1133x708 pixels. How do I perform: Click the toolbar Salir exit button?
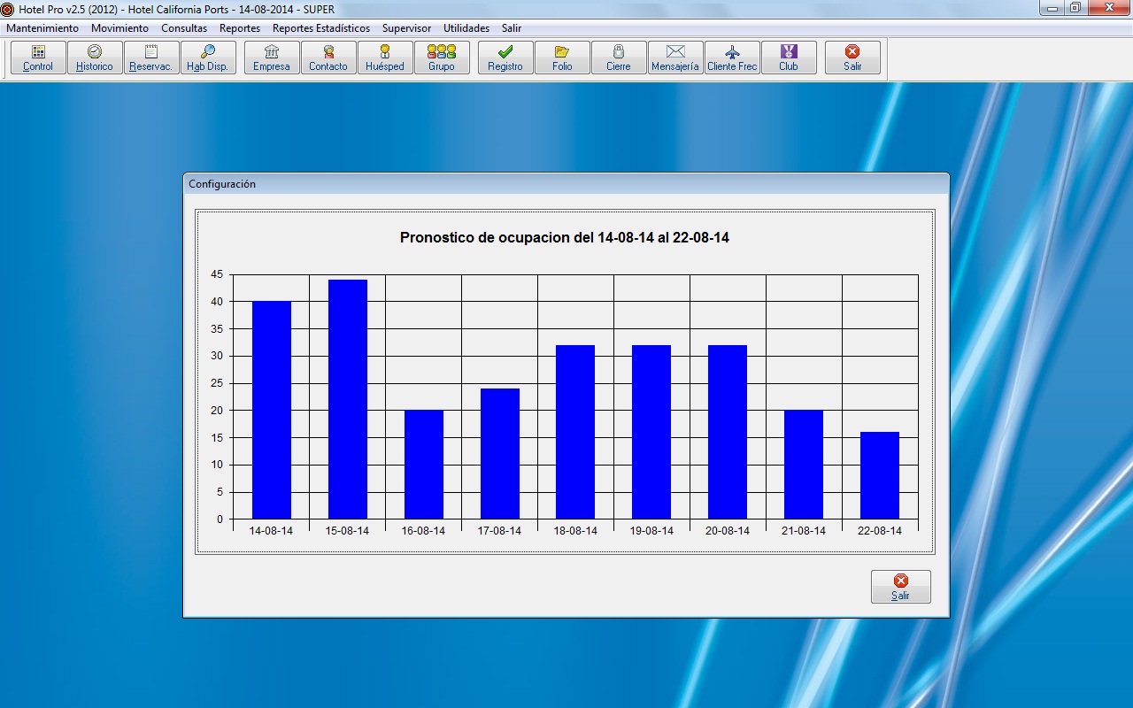(x=852, y=58)
